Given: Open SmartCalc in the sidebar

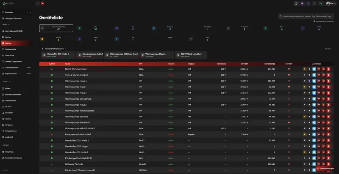Looking at the screenshot, I should [9, 55].
